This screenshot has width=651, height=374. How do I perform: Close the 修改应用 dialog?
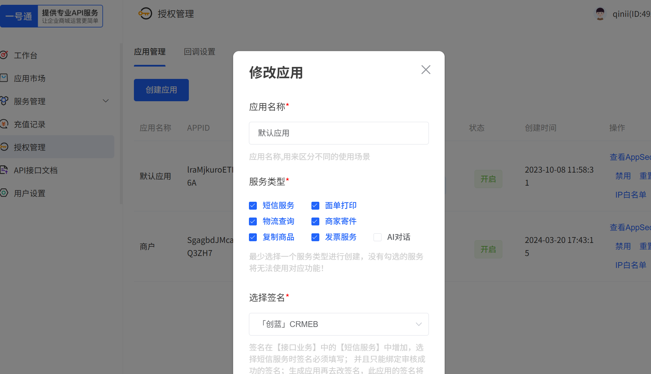[x=426, y=70]
